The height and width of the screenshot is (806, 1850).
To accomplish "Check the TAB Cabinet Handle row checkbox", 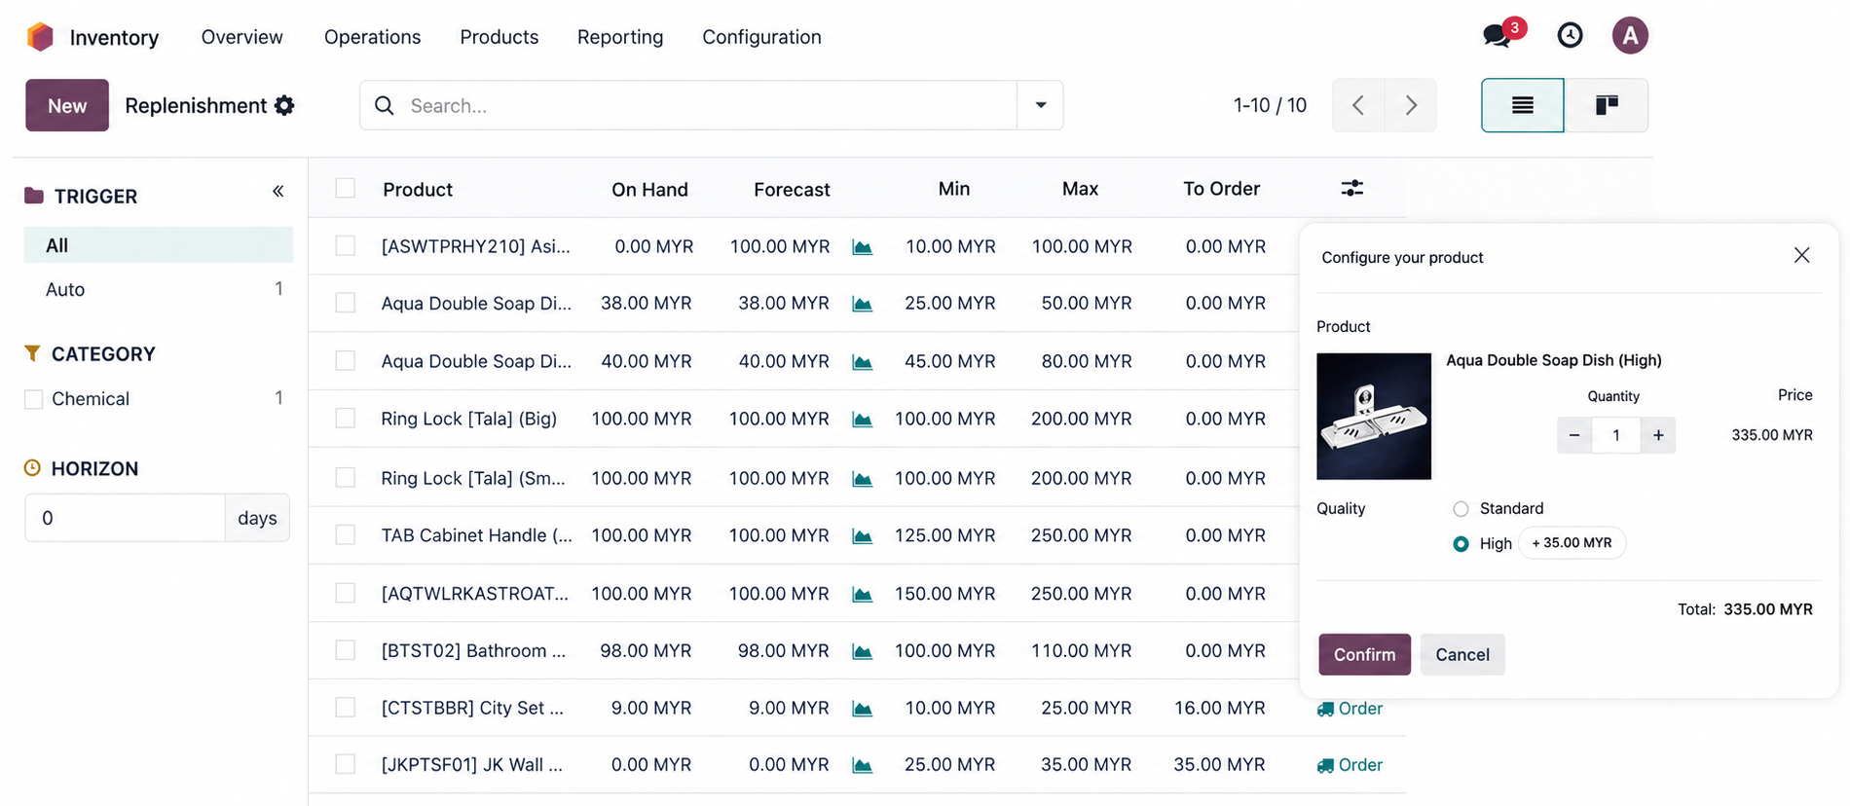I will pyautogui.click(x=346, y=535).
